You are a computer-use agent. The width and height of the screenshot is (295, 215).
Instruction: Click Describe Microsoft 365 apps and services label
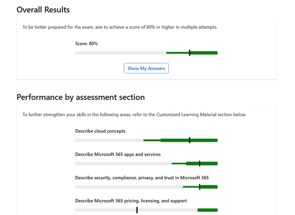click(x=118, y=154)
